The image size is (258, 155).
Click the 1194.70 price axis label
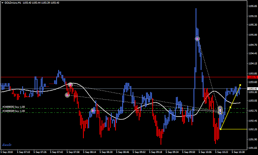(253, 45)
